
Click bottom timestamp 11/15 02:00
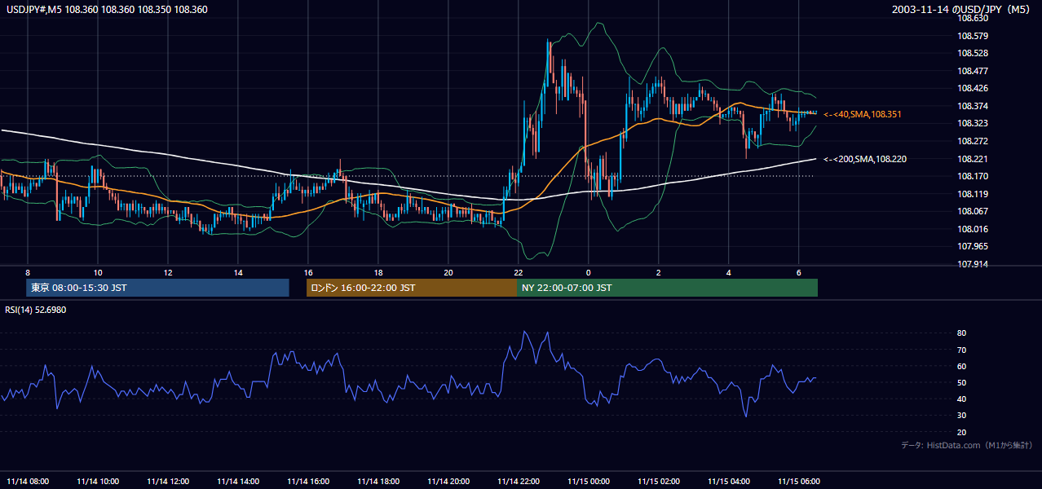point(658,482)
